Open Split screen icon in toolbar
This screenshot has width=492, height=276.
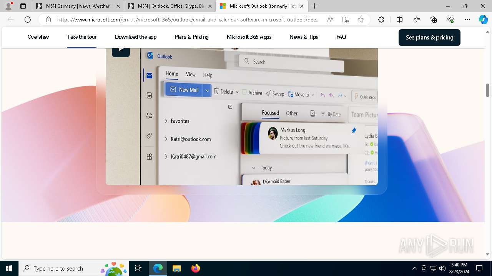[x=399, y=20]
